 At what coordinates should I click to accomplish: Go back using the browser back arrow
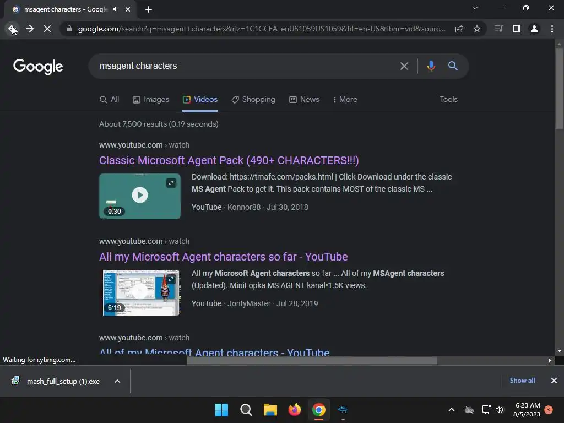point(12,29)
